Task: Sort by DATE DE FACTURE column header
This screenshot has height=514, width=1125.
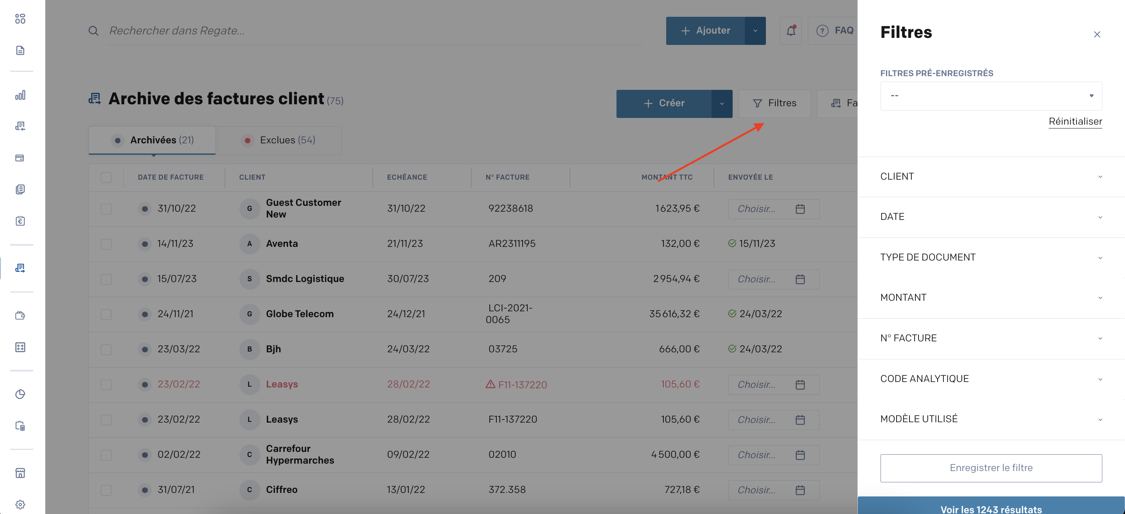Action: pos(171,177)
